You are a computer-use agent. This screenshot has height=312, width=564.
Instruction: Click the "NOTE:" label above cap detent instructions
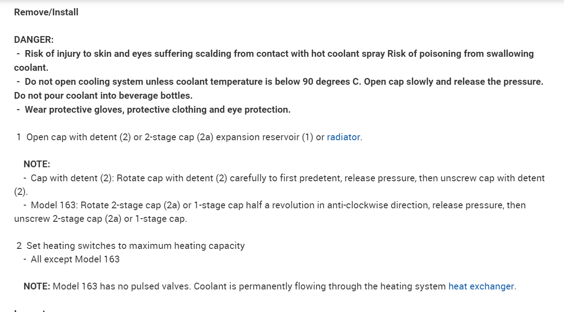click(x=37, y=164)
